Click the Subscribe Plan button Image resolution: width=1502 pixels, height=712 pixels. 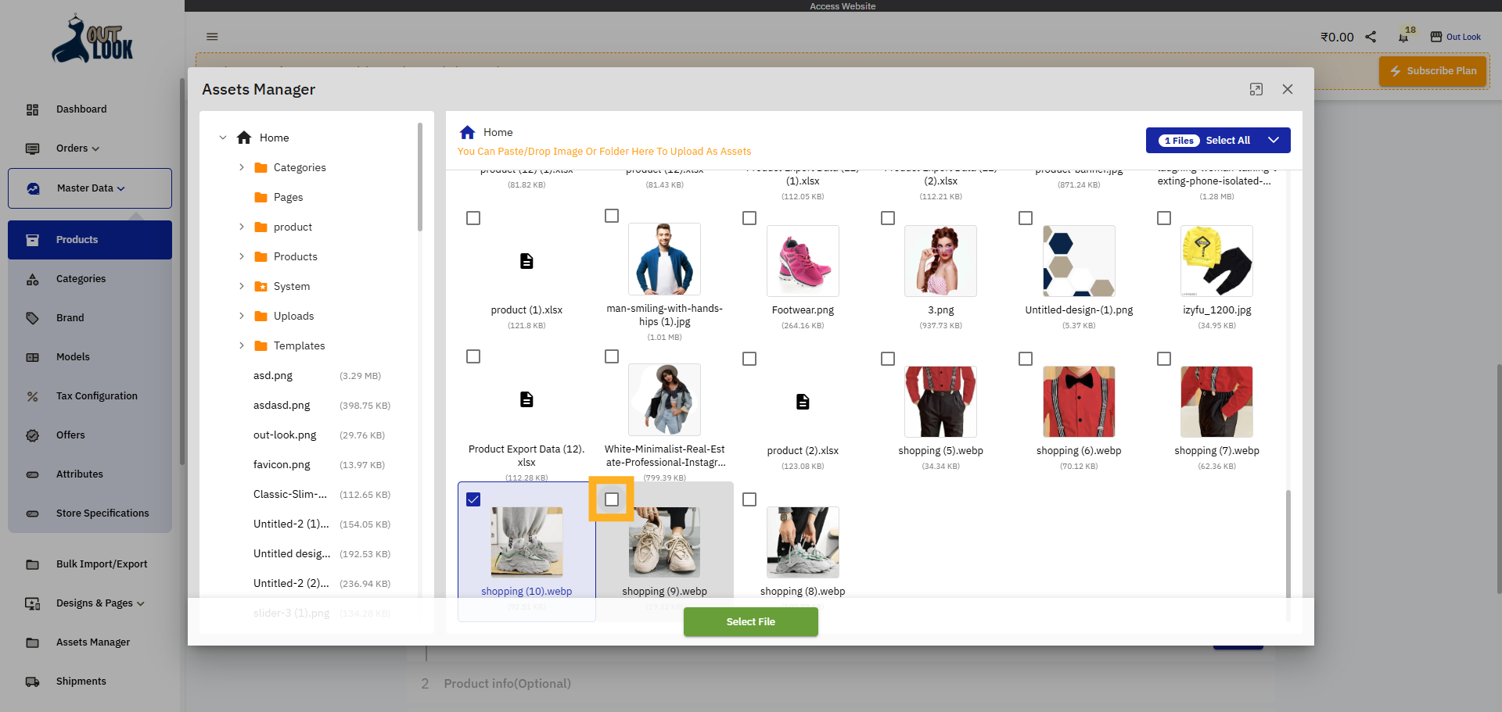coord(1432,70)
